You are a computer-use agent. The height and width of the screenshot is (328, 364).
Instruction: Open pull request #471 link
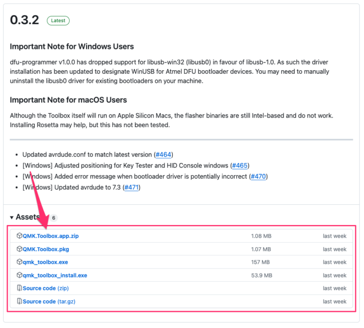pyautogui.click(x=130, y=187)
